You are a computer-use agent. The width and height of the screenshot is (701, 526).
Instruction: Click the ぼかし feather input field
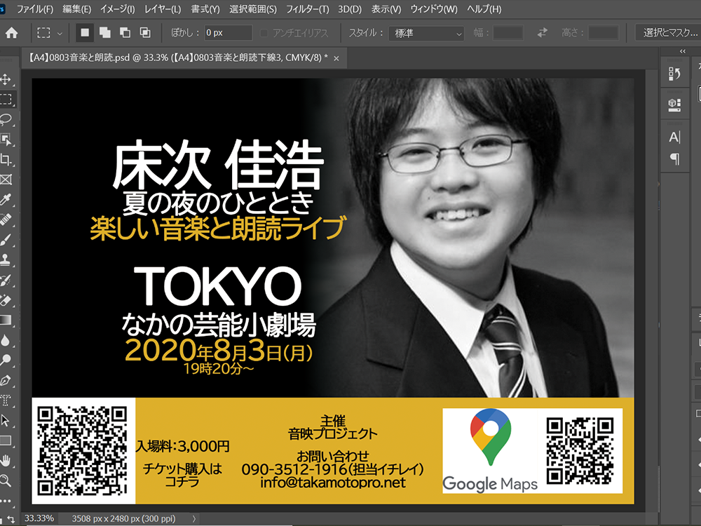[x=228, y=33]
